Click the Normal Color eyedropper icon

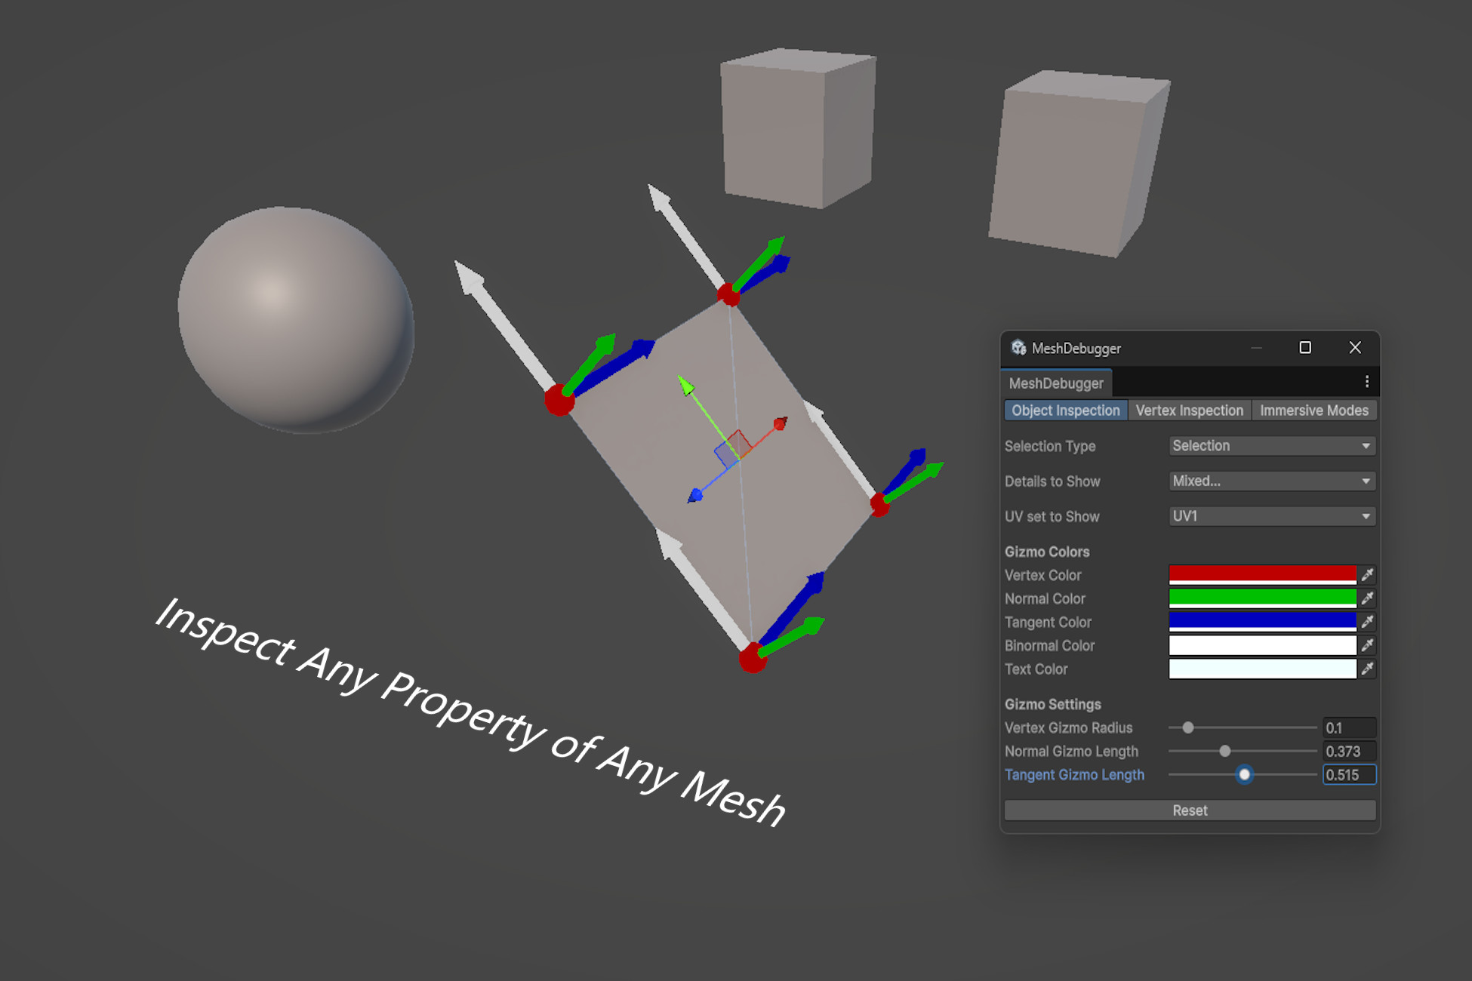point(1367,598)
